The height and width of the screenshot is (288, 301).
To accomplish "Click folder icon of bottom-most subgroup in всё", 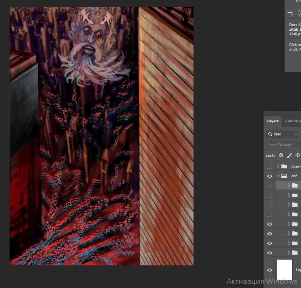I will (295, 253).
